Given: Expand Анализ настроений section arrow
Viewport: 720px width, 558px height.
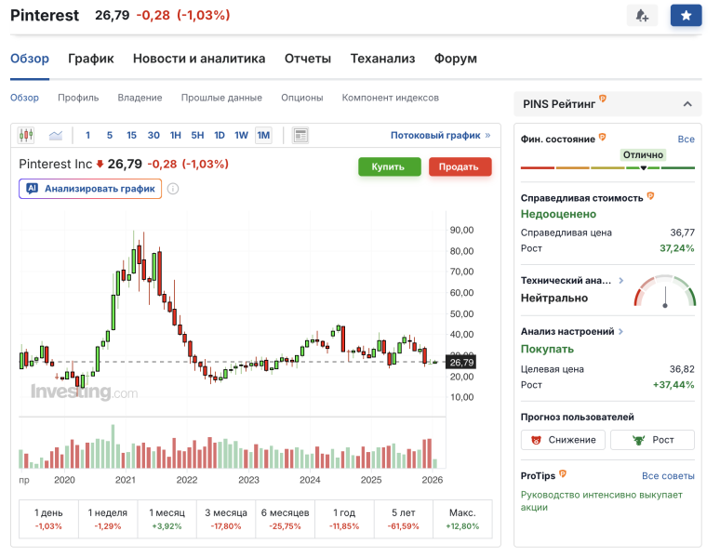Looking at the screenshot, I should [x=620, y=331].
